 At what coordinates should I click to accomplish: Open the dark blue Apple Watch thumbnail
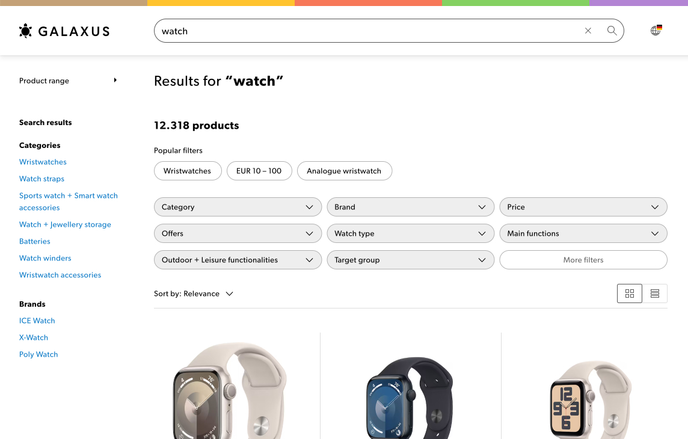pos(410,397)
